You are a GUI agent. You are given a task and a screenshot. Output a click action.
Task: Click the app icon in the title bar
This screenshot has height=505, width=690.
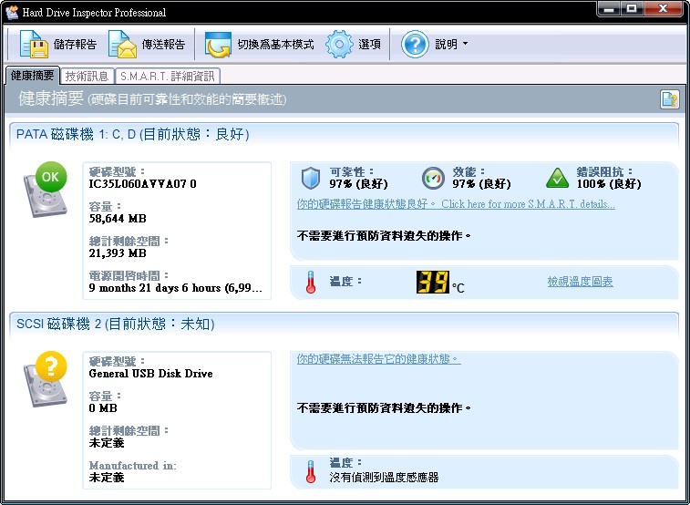pyautogui.click(x=12, y=13)
